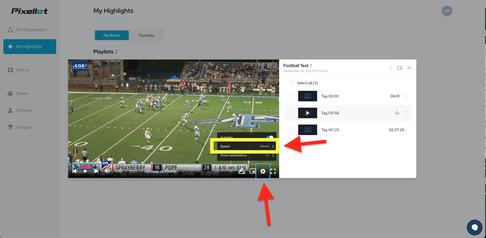Click the Teams sidebar icon
Viewport: 486px width, 238px height.
pos(10,93)
